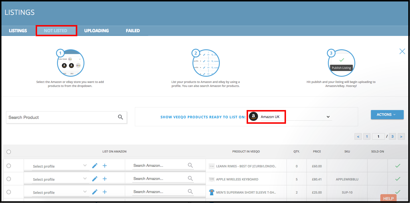Select the Apple Wireless Keyboard row radio

[x=9, y=179]
